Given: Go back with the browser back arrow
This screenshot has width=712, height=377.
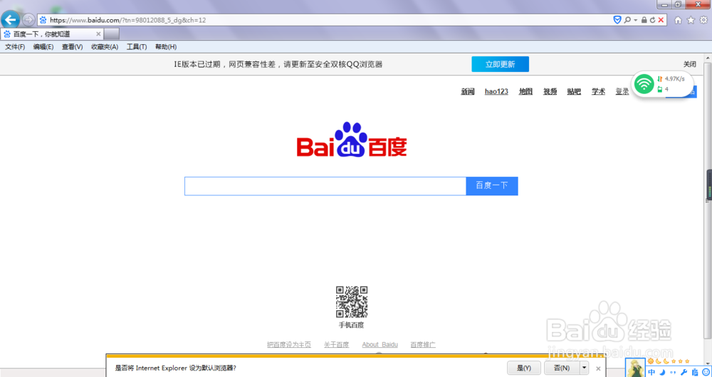Looking at the screenshot, I should [x=11, y=19].
